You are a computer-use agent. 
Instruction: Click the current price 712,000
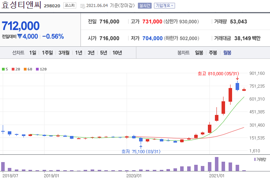click(x=21, y=26)
